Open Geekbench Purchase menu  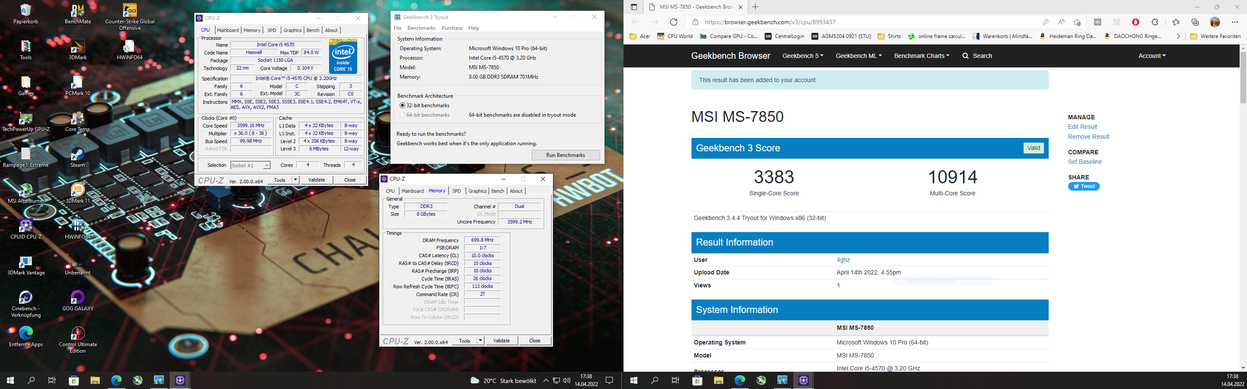pos(452,28)
